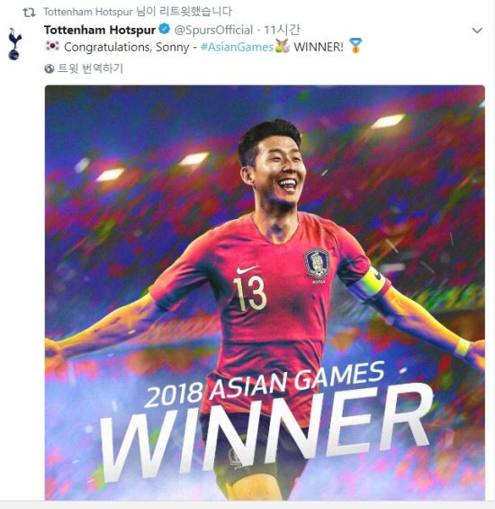Click the number 13 on the jersey
495x509 pixels.
click(x=249, y=293)
